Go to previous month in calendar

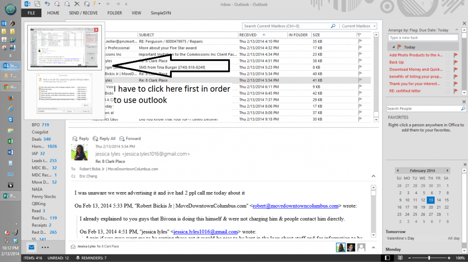pos(398,171)
